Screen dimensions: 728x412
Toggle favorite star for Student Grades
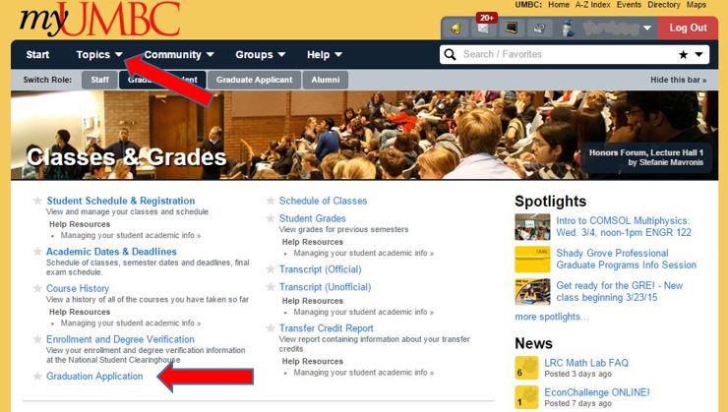(x=271, y=218)
